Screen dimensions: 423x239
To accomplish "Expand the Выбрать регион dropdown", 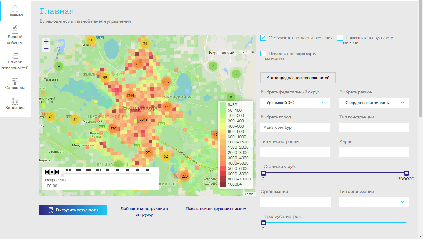I will tap(374, 103).
